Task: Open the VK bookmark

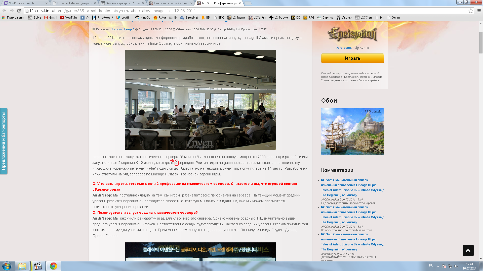Action: pyautogui.click(x=85, y=18)
